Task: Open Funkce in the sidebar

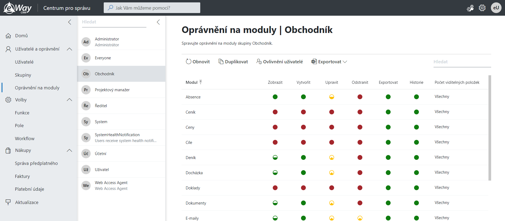Action: click(x=22, y=113)
